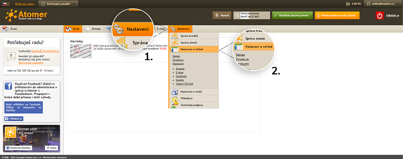This screenshot has height=159, width=403.
Task: Click the wallet credit icon
Action: pyautogui.click(x=348, y=4)
